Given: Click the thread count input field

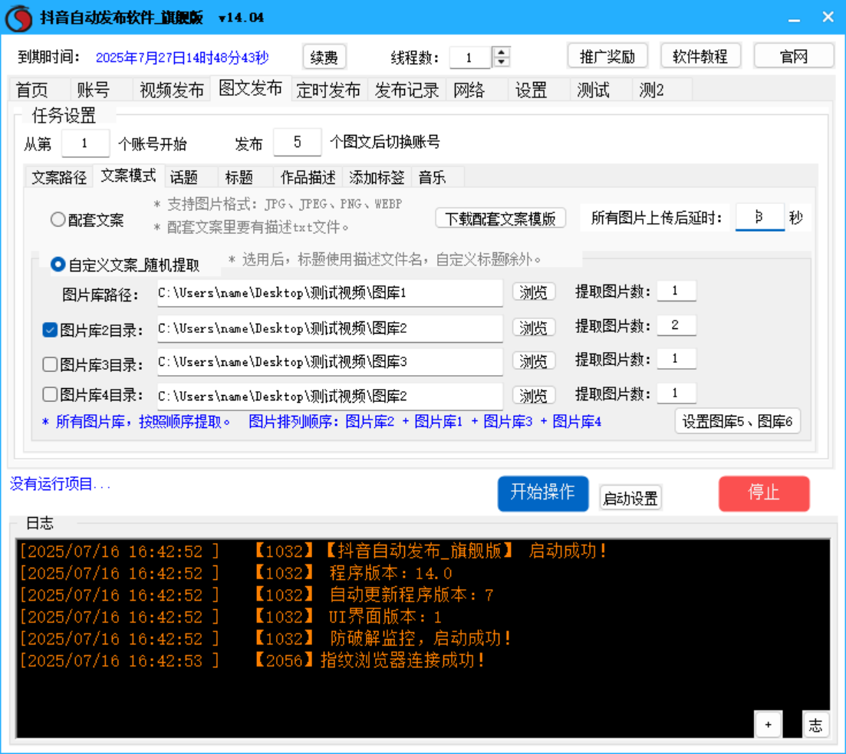Looking at the screenshot, I should 470,58.
